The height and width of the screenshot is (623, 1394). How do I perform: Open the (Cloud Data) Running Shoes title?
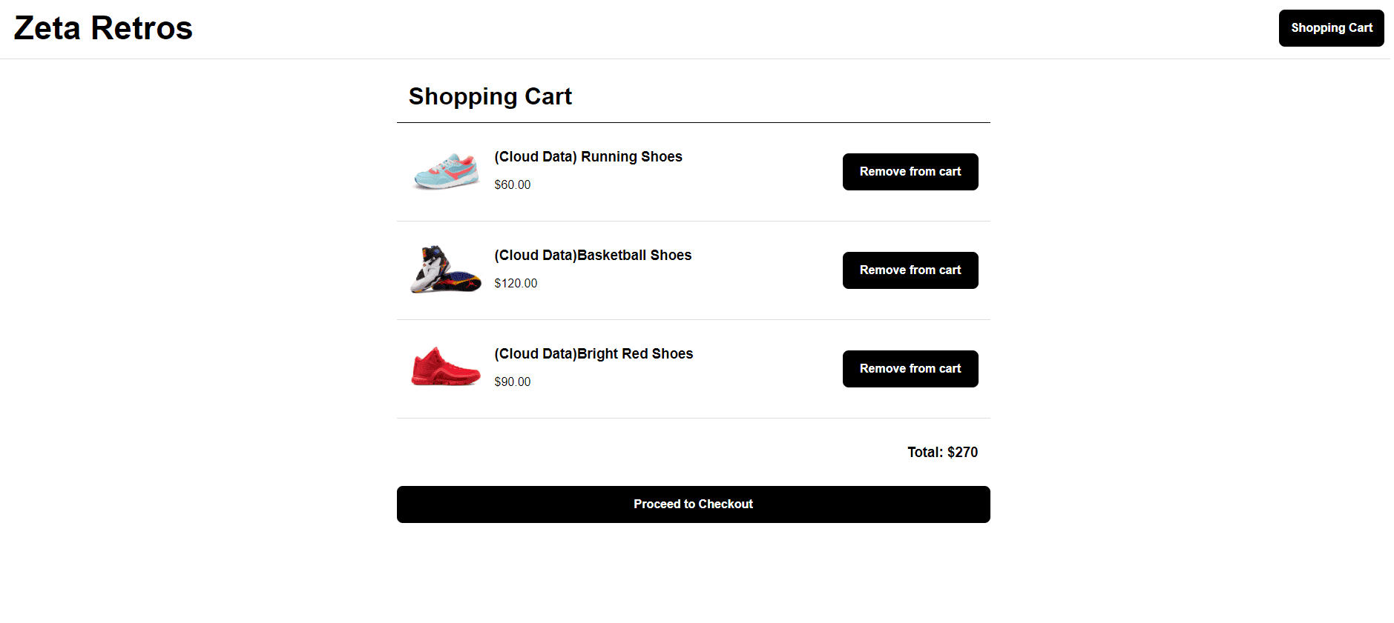coord(588,157)
